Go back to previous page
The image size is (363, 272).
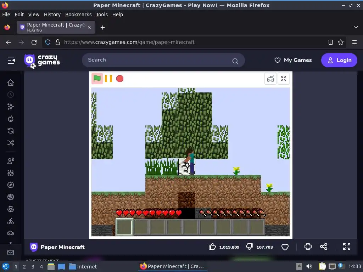tap(9, 42)
